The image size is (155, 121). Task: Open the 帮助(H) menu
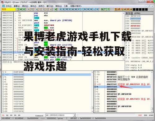pos(59,6)
